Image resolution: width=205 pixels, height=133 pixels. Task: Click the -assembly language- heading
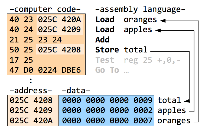click(x=140, y=10)
